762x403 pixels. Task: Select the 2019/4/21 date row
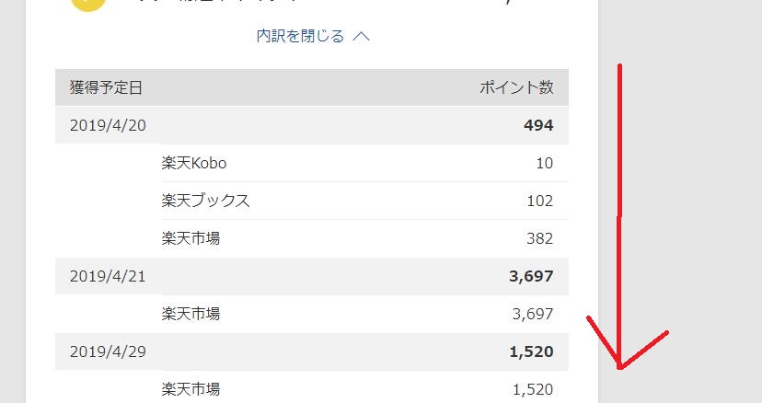(311, 276)
